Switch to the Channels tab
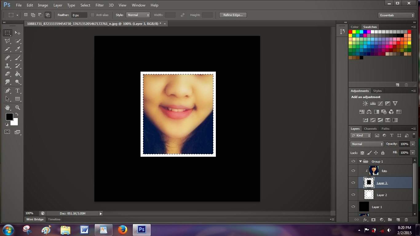Image resolution: width=420 pixels, height=236 pixels. [x=370, y=129]
